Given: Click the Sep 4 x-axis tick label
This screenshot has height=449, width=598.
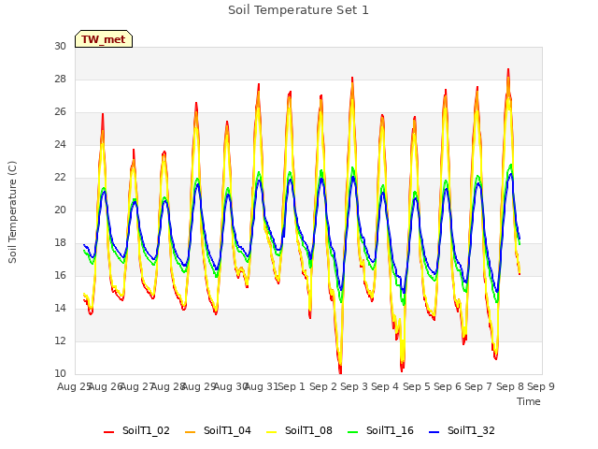Looking at the screenshot, I should [x=385, y=386].
